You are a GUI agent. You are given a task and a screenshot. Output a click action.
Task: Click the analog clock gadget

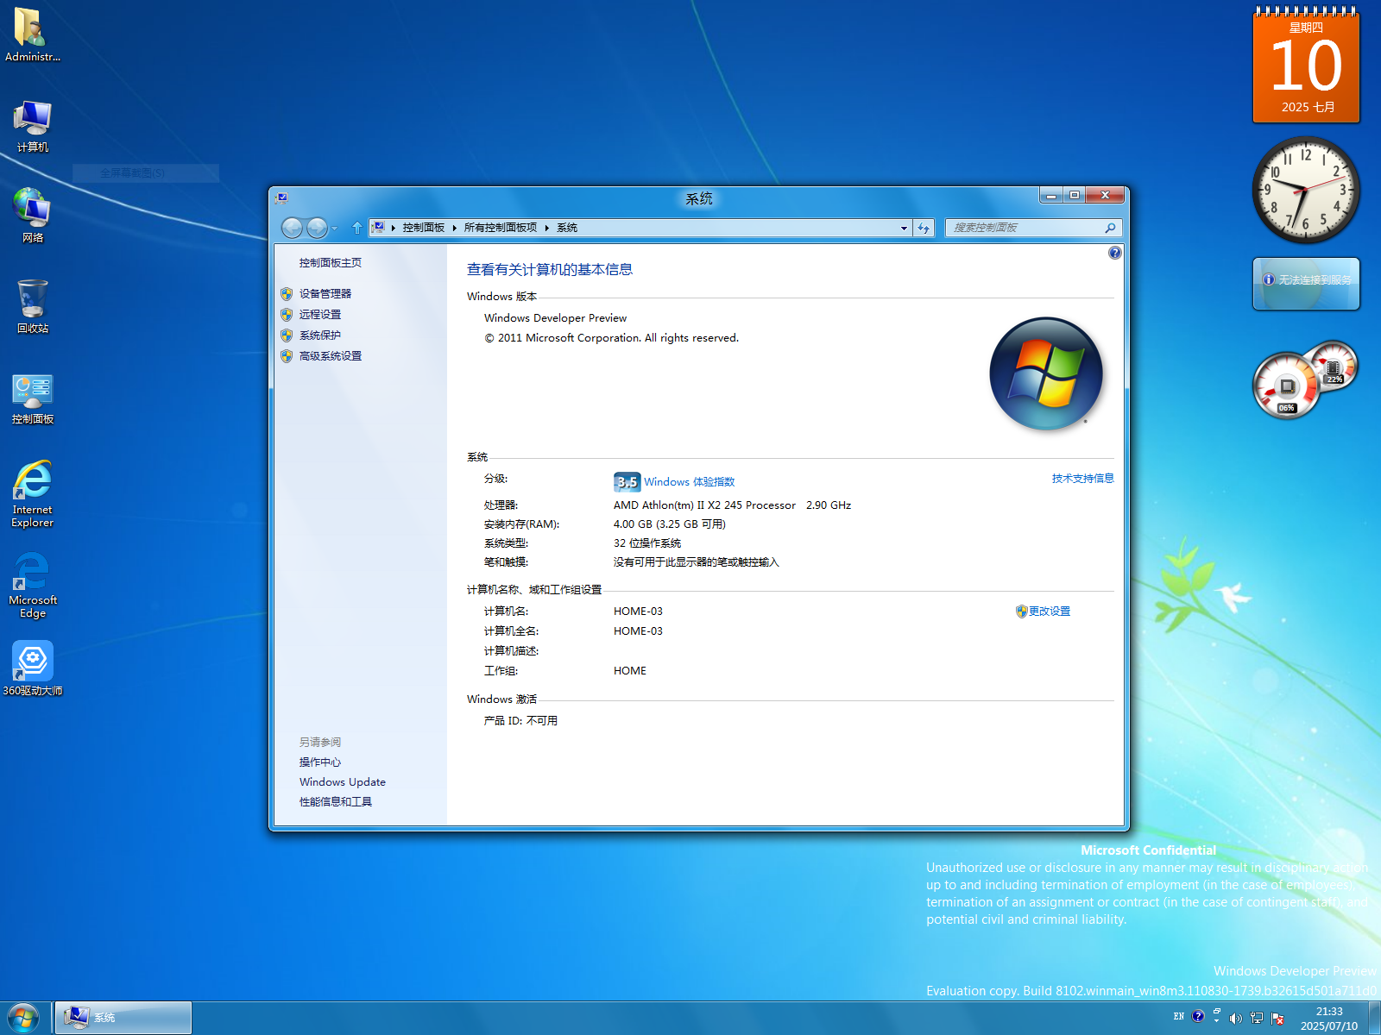pos(1306,190)
